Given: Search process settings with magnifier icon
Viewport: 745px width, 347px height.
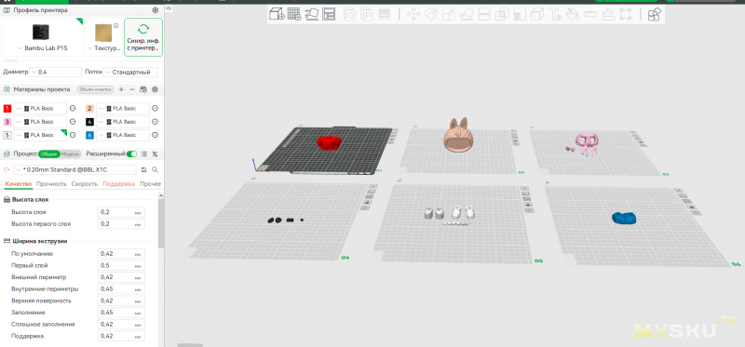Looking at the screenshot, I should click(155, 169).
